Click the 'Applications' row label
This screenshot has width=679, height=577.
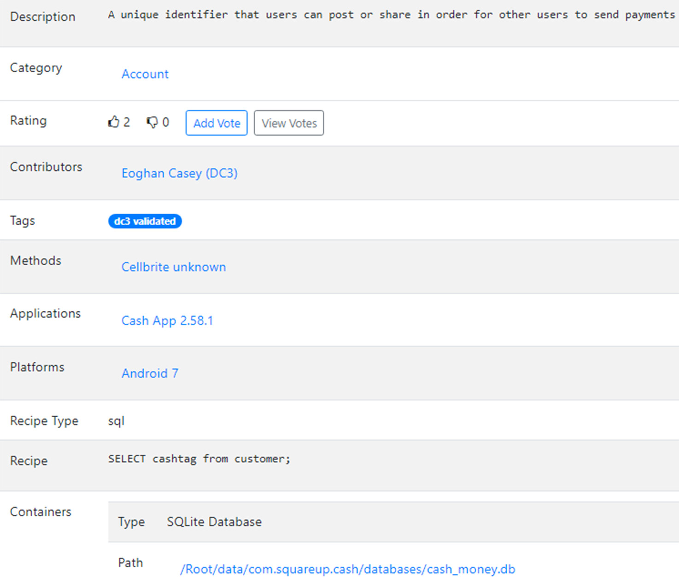click(x=45, y=314)
